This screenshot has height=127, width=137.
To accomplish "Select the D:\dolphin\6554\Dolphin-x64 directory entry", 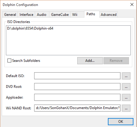I will click(x=30, y=28).
